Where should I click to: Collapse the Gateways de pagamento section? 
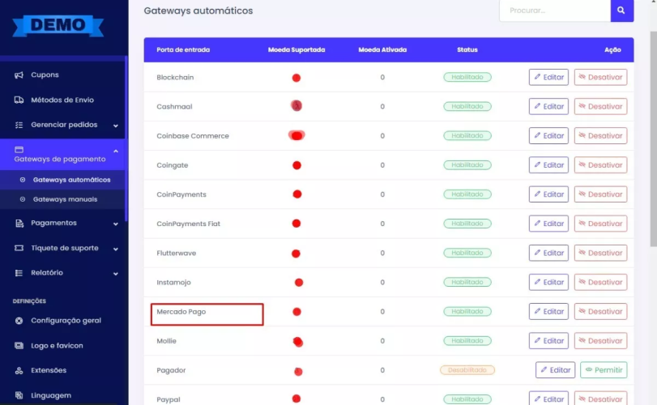click(x=115, y=151)
